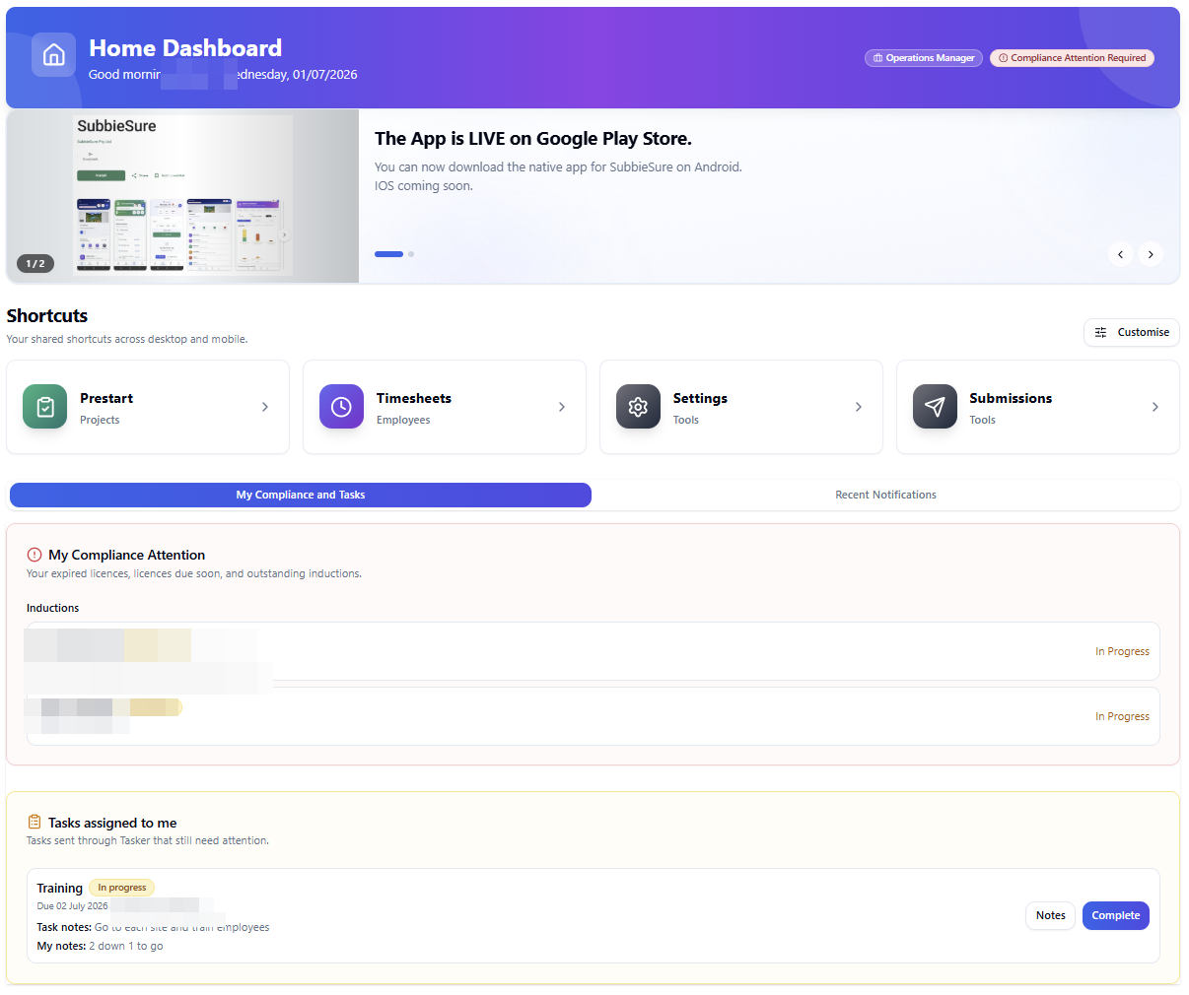Open the Submissions paper-plane icon

[935, 407]
